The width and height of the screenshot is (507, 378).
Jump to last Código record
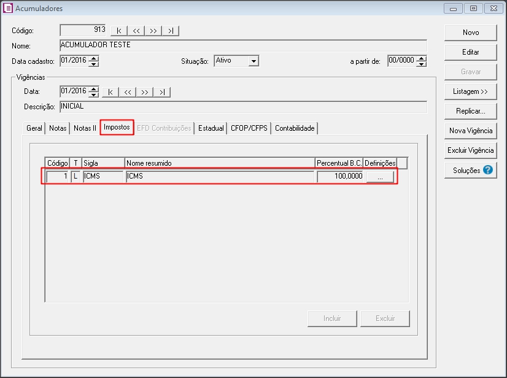[171, 31]
